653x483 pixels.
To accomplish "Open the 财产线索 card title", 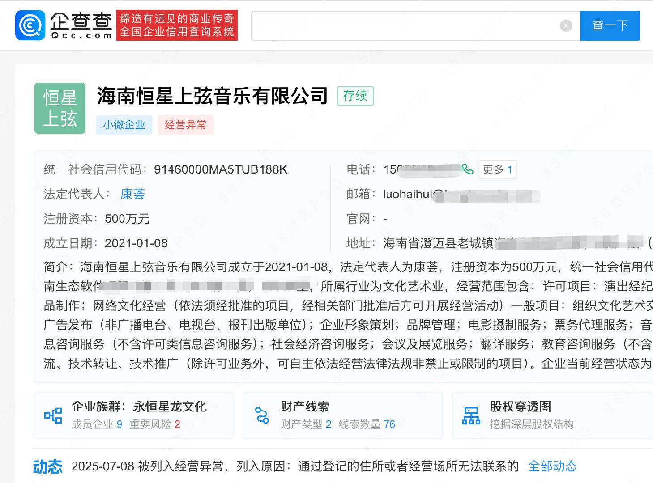I will tap(305, 407).
